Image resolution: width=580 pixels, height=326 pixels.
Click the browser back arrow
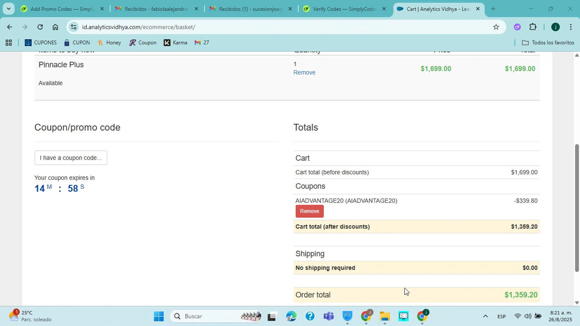[9, 27]
